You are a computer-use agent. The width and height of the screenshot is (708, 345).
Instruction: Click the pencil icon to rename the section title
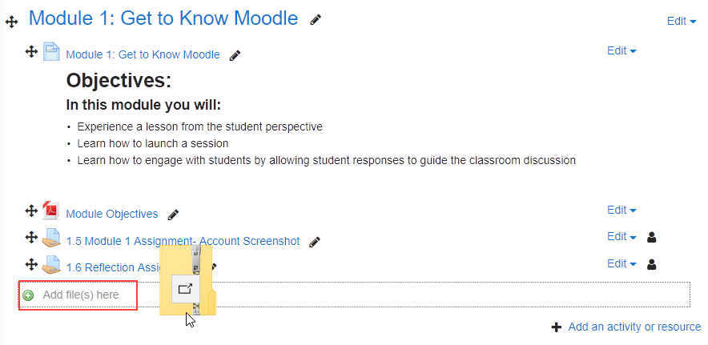(x=316, y=19)
